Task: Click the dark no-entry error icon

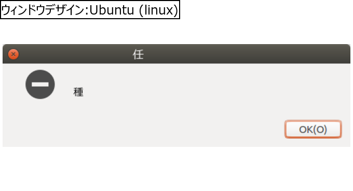Action: click(x=40, y=85)
